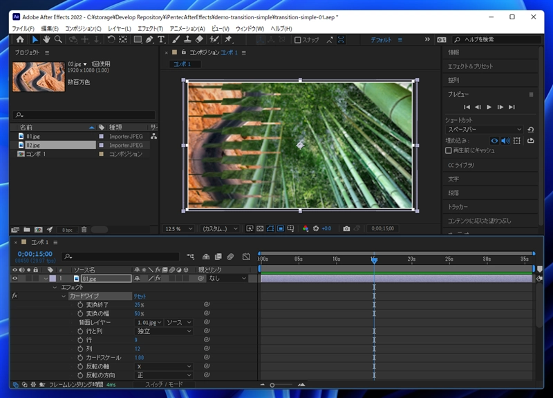553x398 pixels.
Task: Click the +0.0 exposure value
Action: tap(326, 229)
